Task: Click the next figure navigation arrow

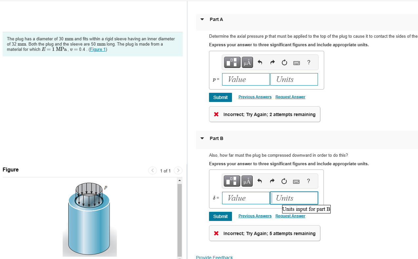Action: pyautogui.click(x=178, y=170)
